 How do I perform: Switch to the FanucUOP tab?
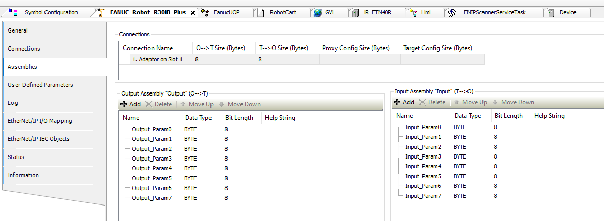205,12
